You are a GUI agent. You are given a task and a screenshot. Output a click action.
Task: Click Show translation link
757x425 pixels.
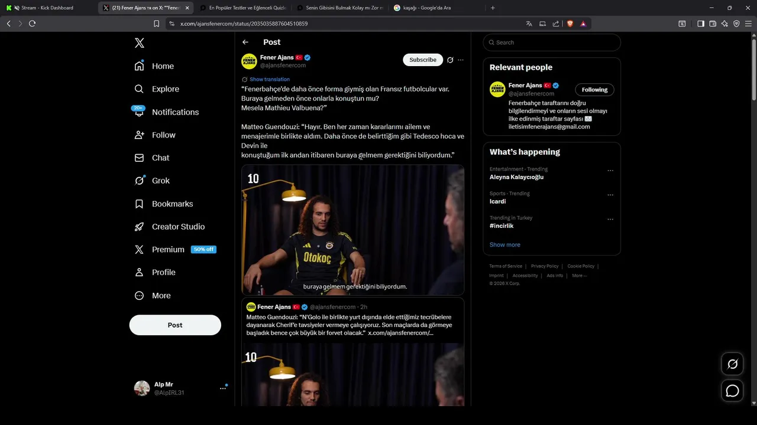coord(270,79)
